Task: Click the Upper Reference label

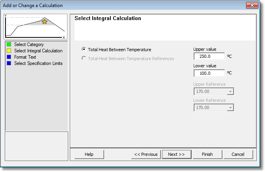Action: [x=209, y=84]
